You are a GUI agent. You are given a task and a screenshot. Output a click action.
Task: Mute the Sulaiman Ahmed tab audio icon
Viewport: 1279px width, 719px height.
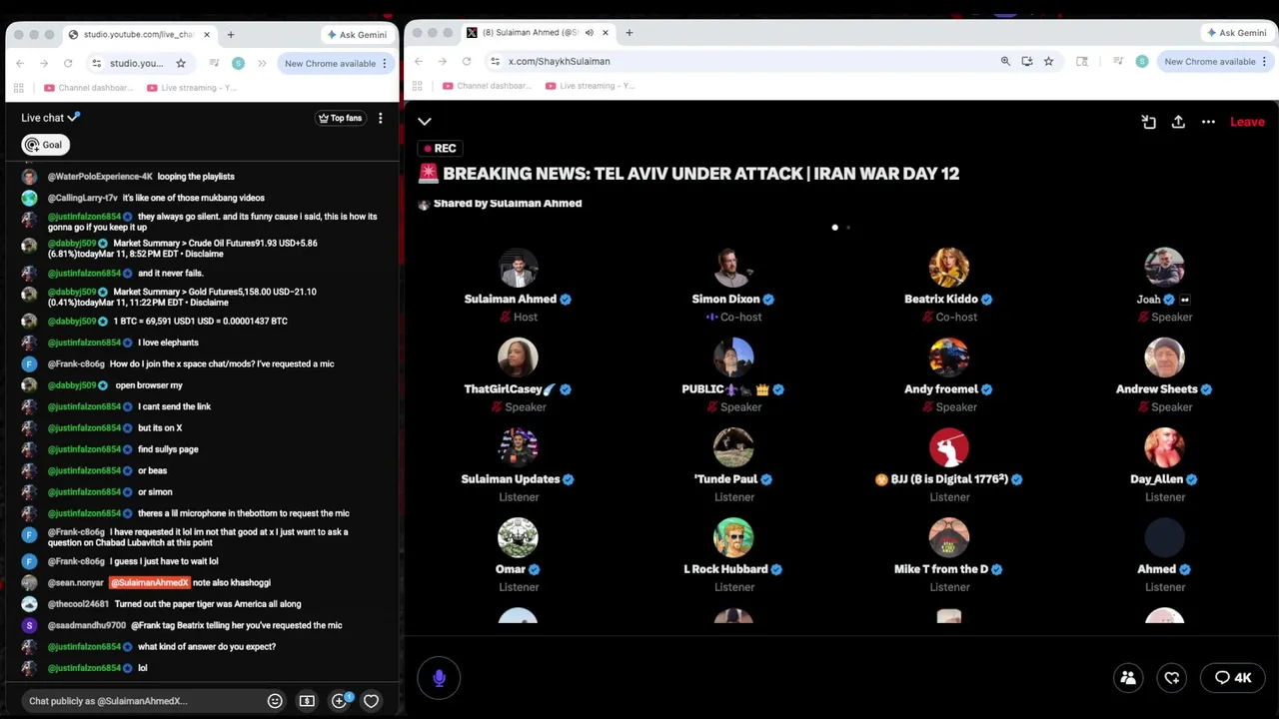[x=590, y=33]
